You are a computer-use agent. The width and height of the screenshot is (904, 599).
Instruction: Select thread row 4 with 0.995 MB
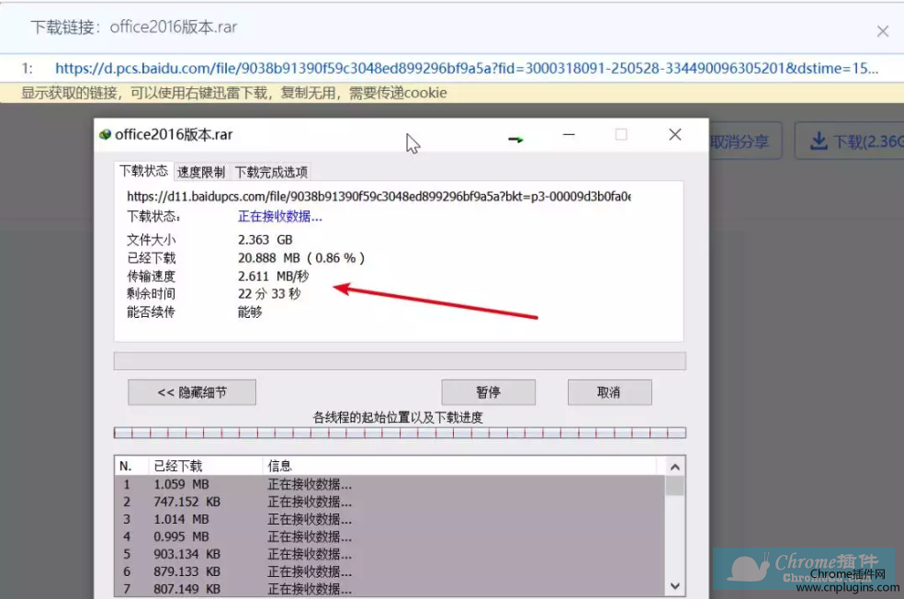pos(390,537)
